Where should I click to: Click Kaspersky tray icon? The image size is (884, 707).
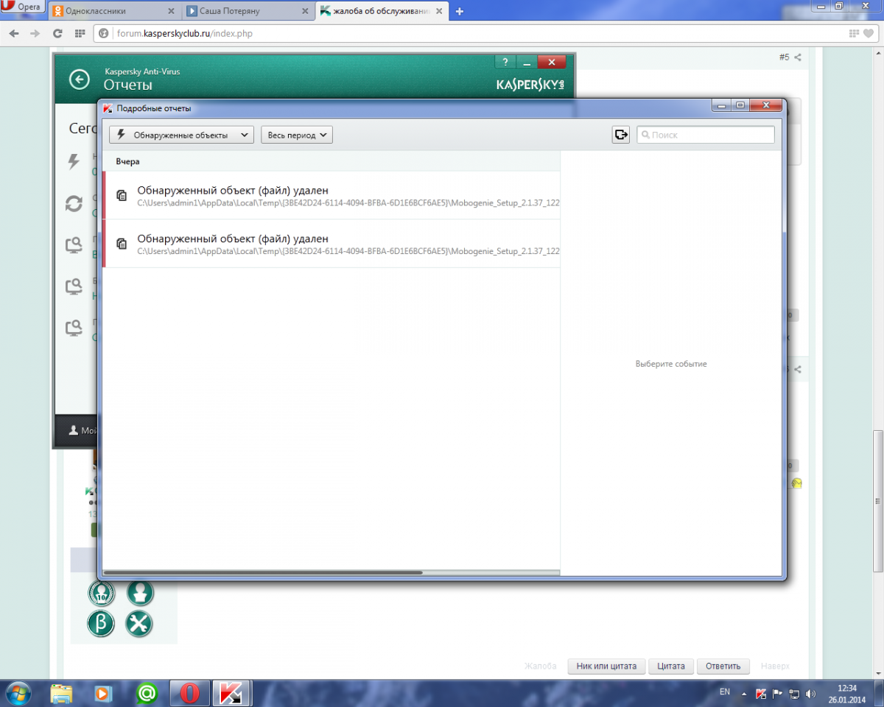click(762, 694)
